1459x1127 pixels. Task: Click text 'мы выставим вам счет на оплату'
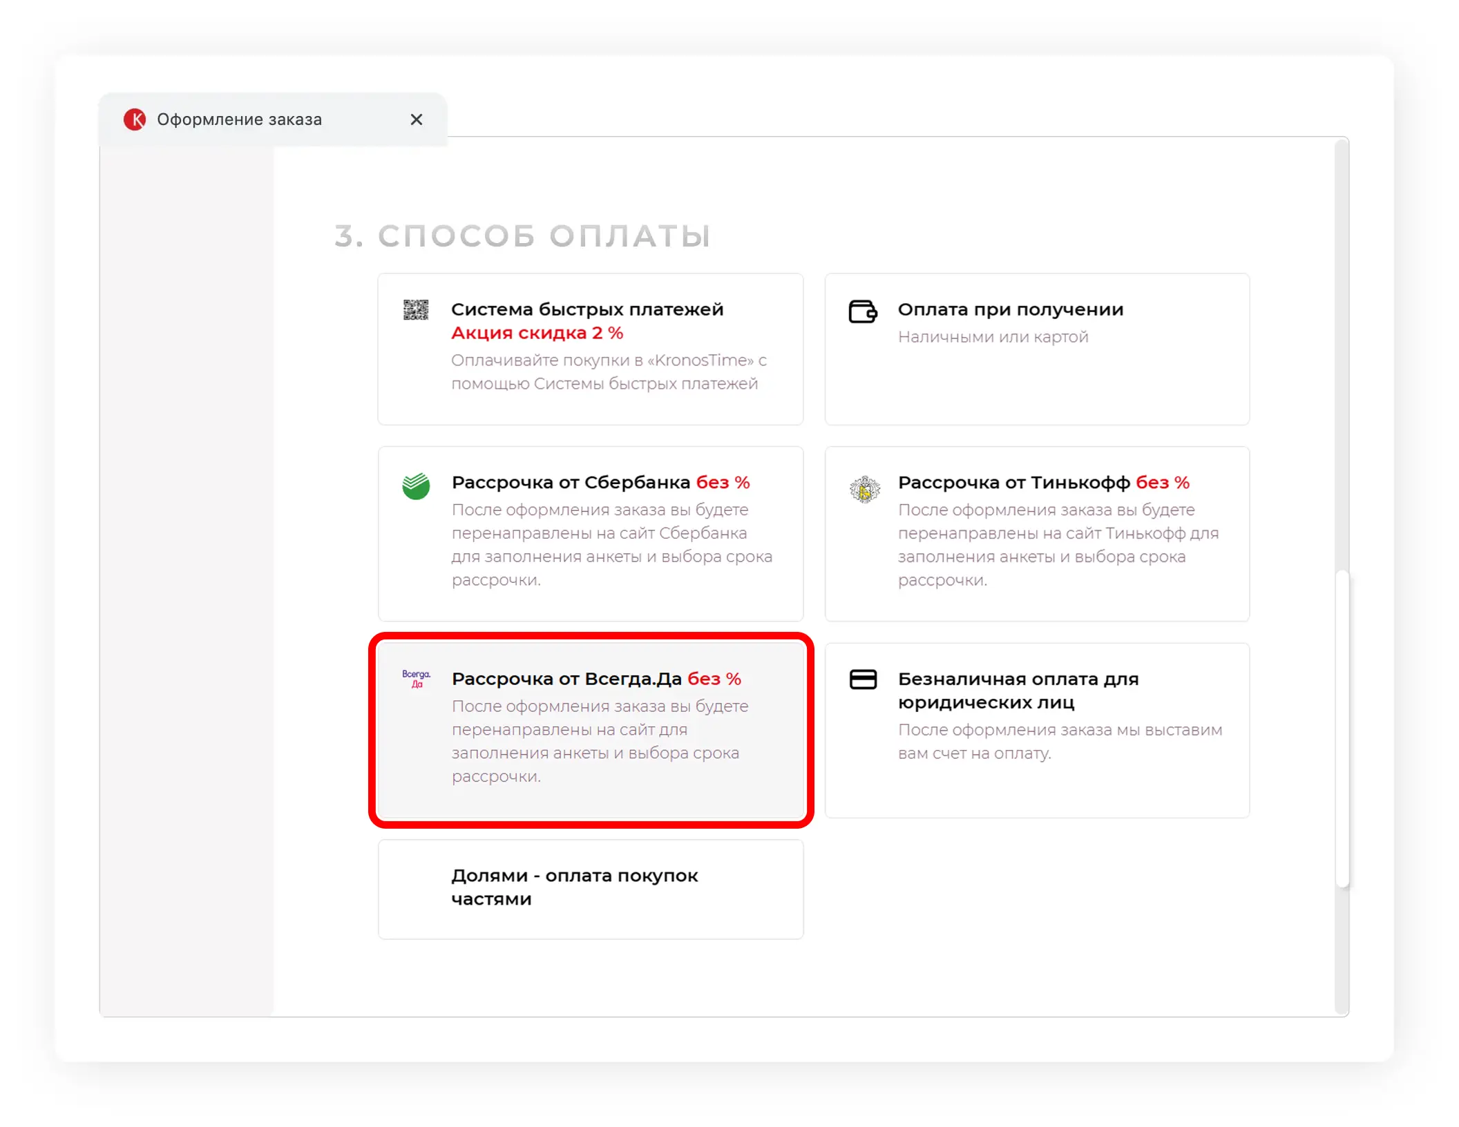1060,742
